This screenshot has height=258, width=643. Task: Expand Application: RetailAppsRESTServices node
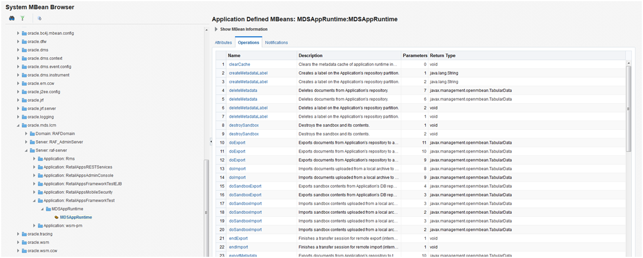click(x=34, y=167)
